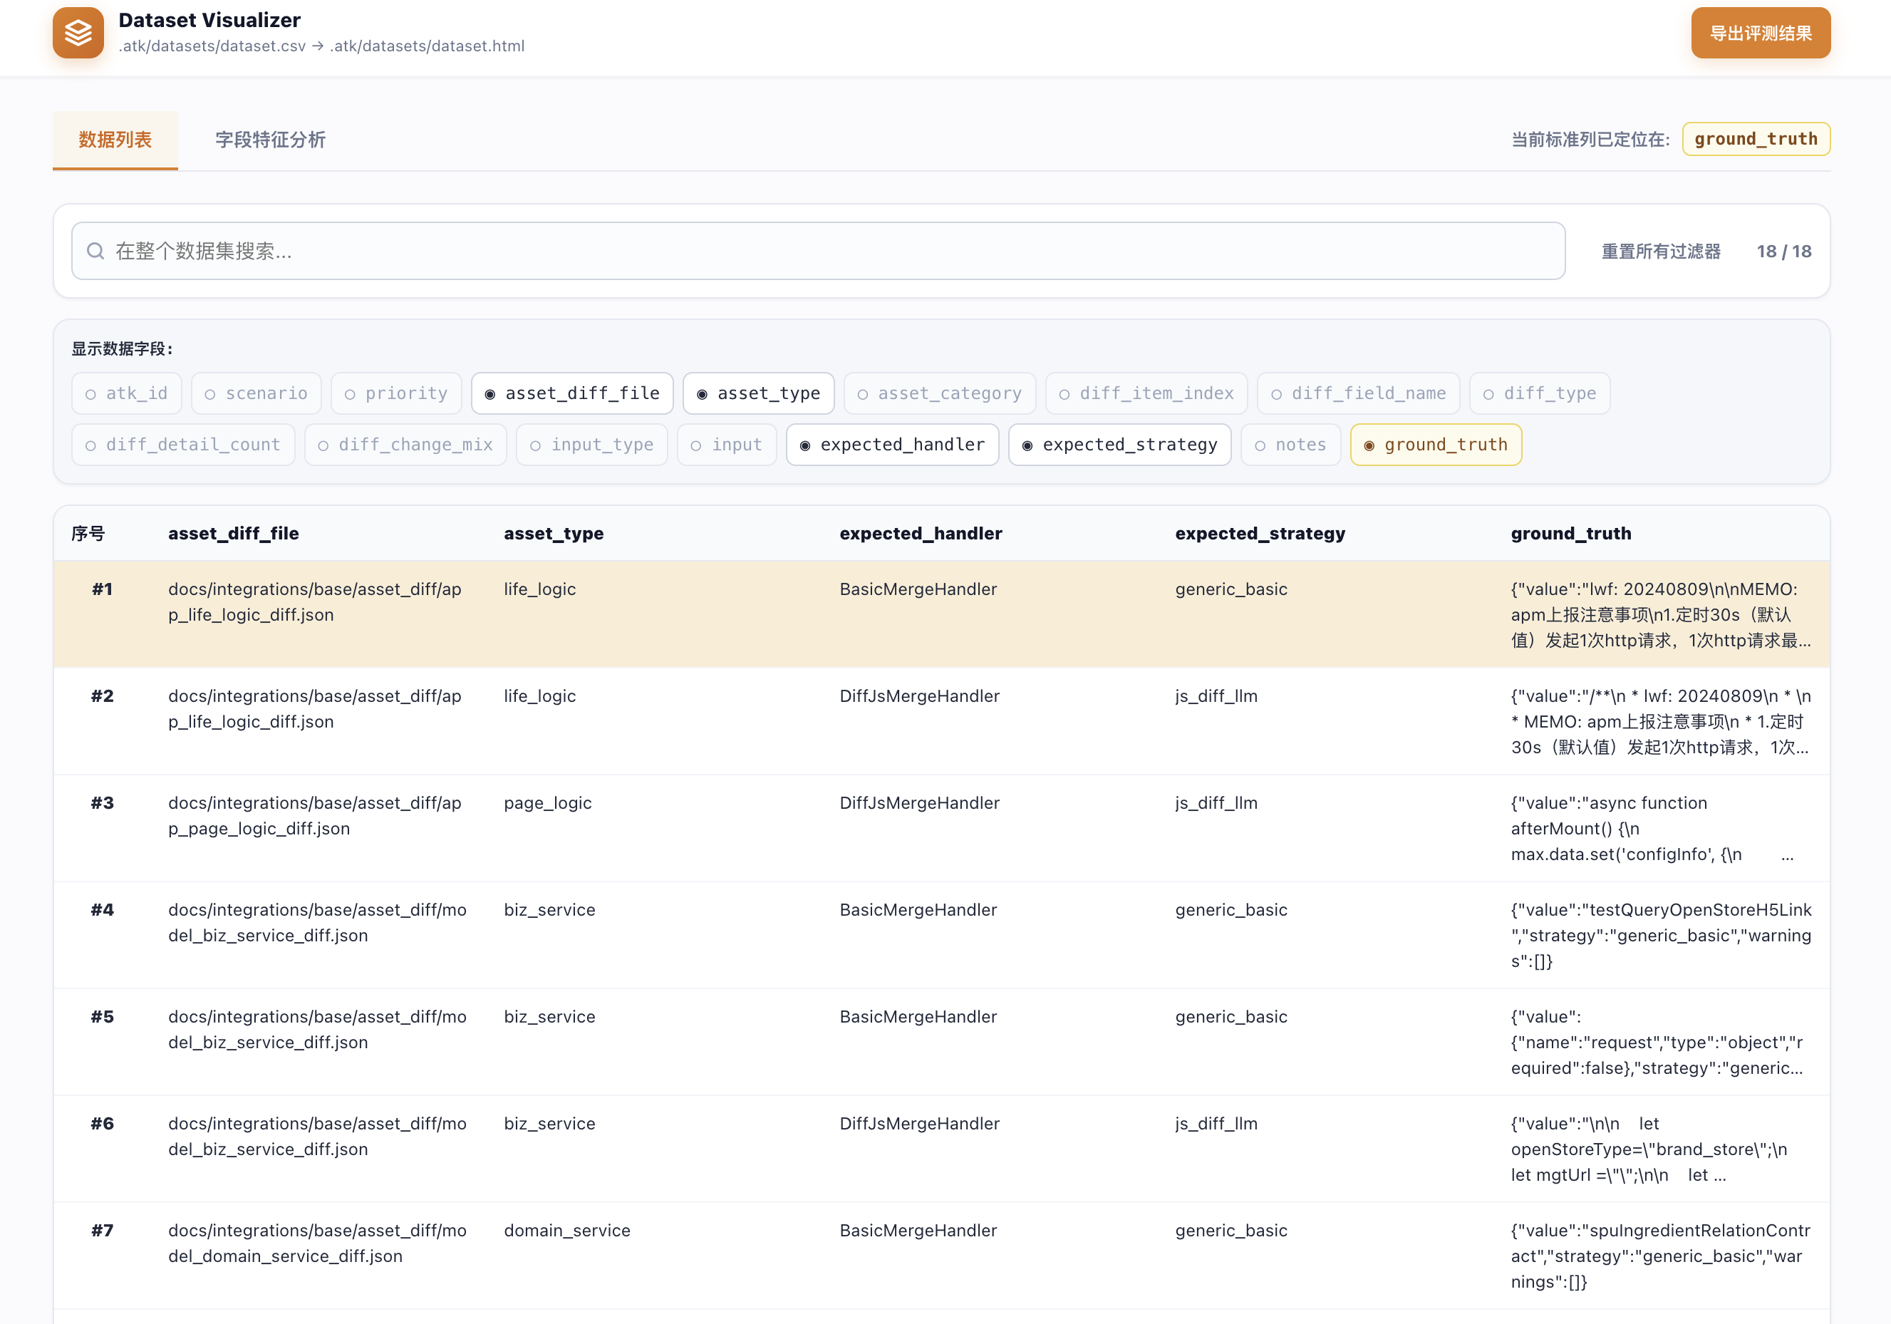Click the Dataset Visualizer layers logo icon

pos(78,33)
